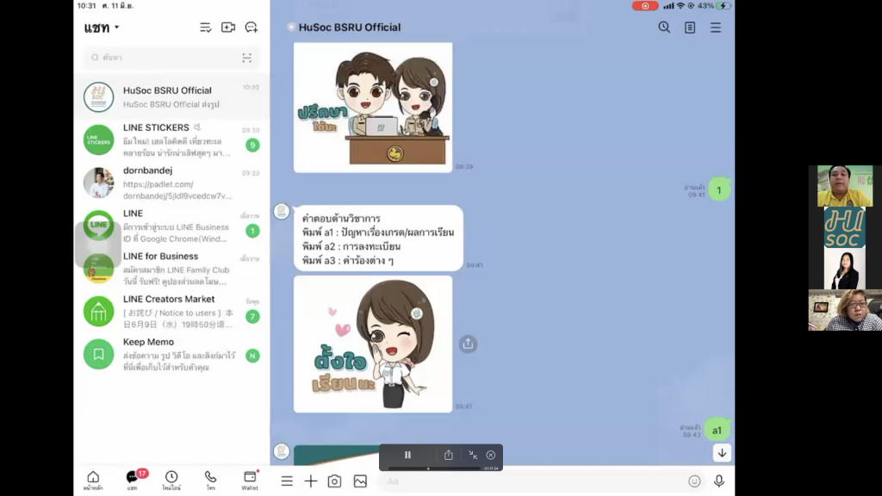This screenshot has height=496, width=882.
Task: Click the sent '1' message bubble
Action: 719,190
